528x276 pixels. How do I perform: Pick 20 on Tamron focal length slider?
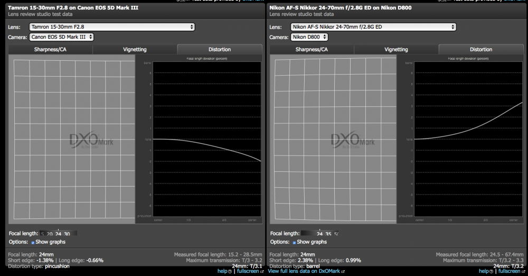[50, 234]
